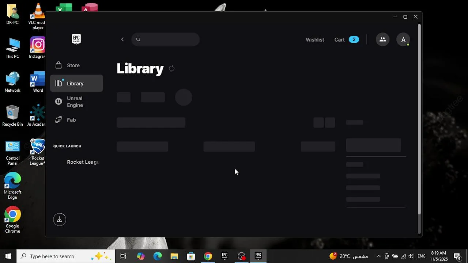This screenshot has width=468, height=263.
Task: Click the active Epic Games taskbar button
Action: (x=258, y=256)
